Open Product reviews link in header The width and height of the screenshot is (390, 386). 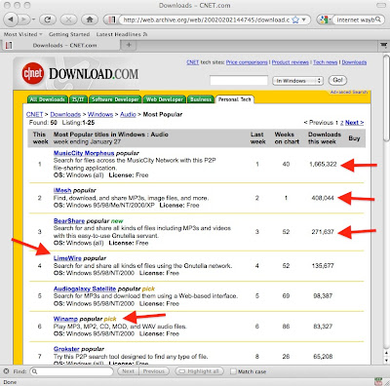tap(291, 62)
